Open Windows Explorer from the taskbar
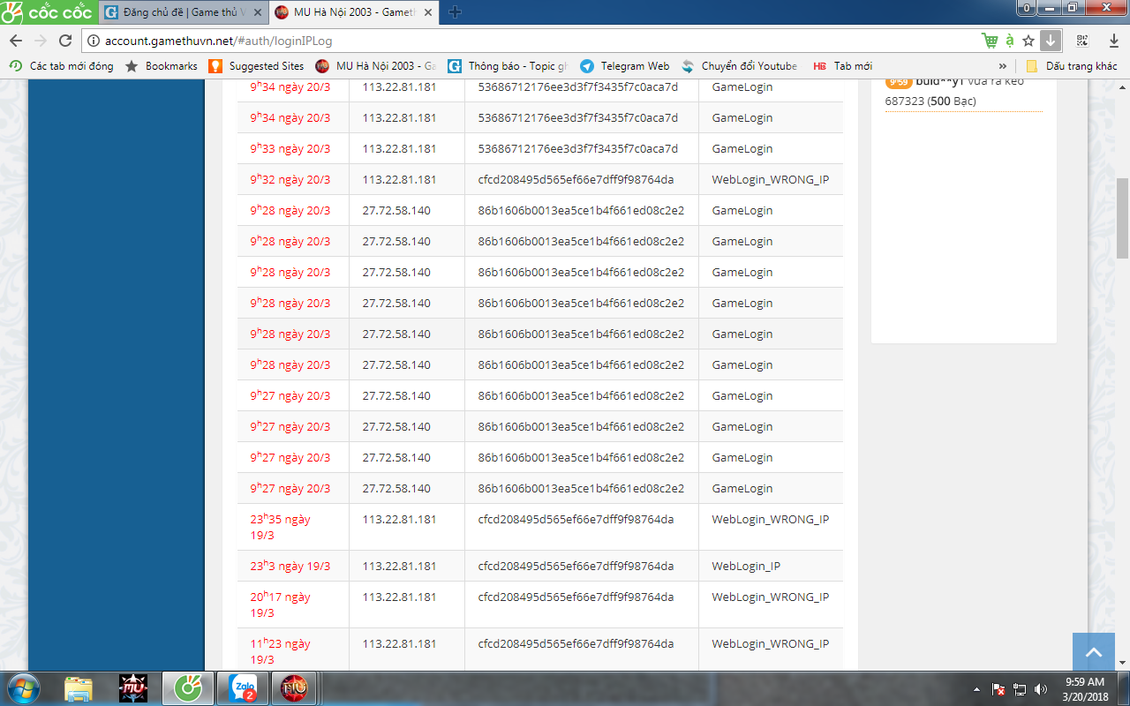Image resolution: width=1130 pixels, height=706 pixels. click(78, 688)
